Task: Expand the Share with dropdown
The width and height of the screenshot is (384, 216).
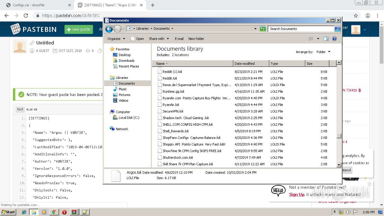Action: (x=159, y=39)
